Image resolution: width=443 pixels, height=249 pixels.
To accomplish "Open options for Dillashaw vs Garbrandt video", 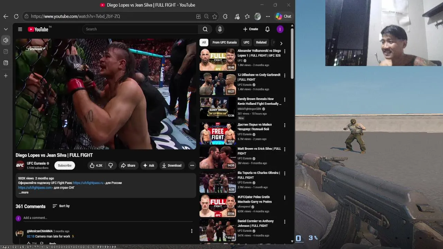I will [x=285, y=75].
